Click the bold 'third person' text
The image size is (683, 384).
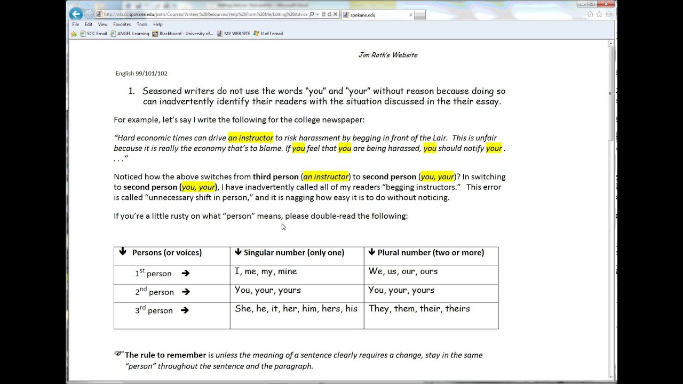click(x=275, y=177)
